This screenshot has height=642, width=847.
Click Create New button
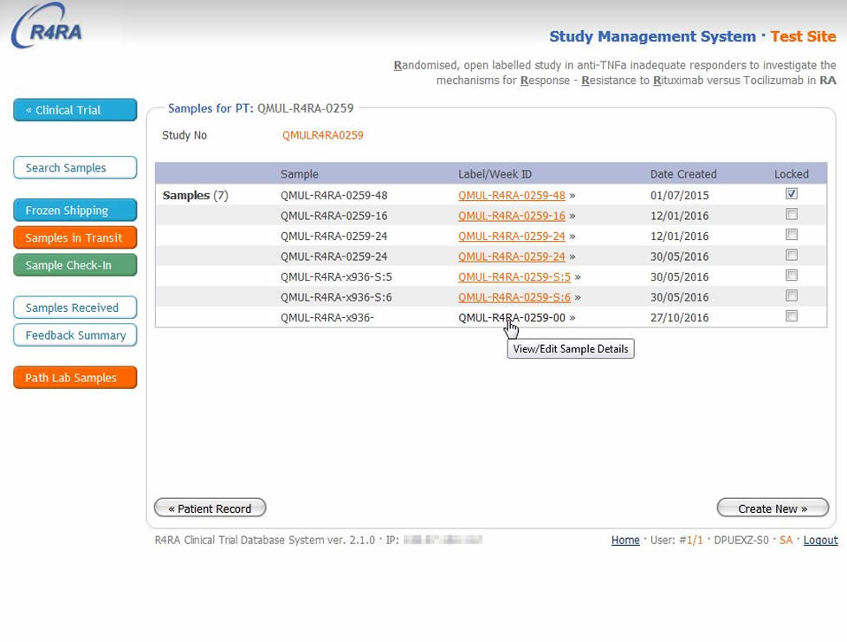click(773, 509)
